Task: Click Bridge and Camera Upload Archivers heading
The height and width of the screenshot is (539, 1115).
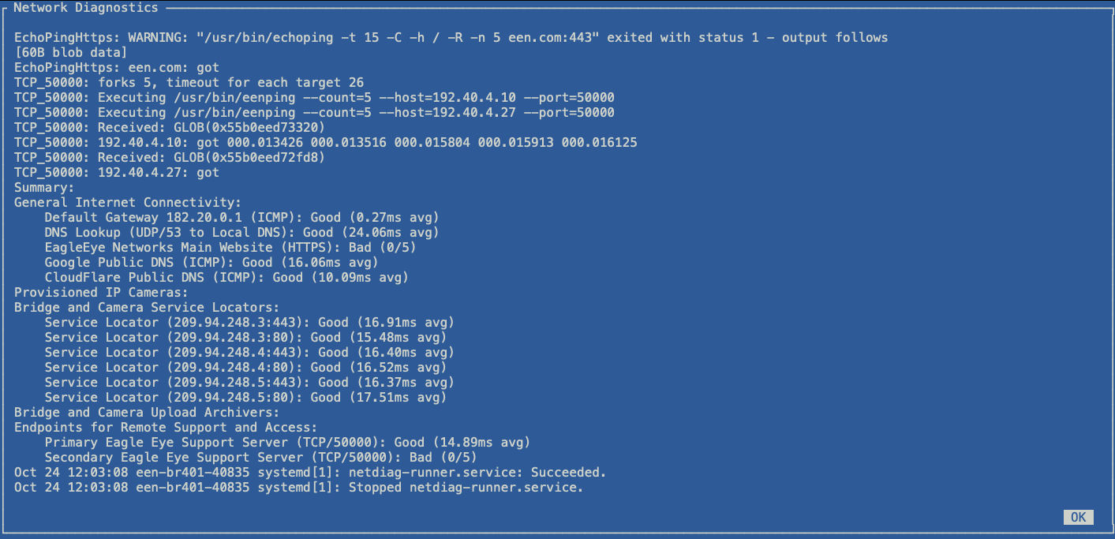Action: tap(147, 413)
